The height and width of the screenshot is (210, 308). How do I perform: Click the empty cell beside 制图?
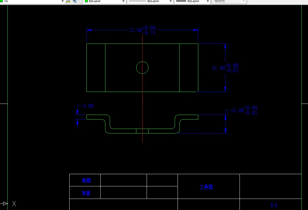point(123,180)
